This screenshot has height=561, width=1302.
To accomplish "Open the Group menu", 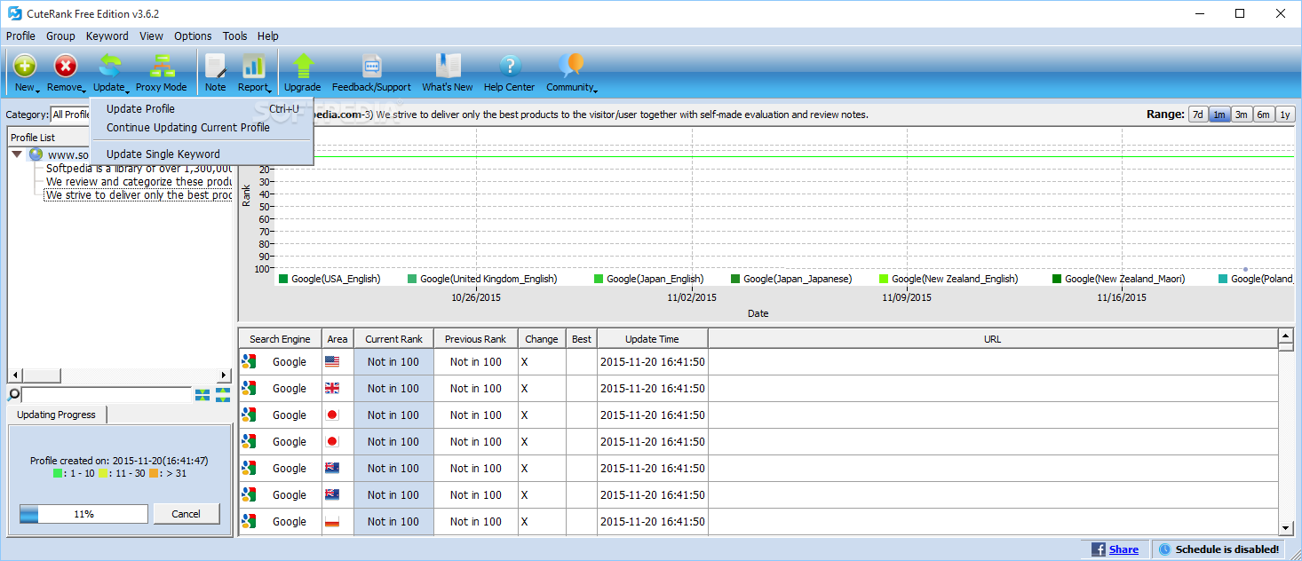I will pos(60,36).
